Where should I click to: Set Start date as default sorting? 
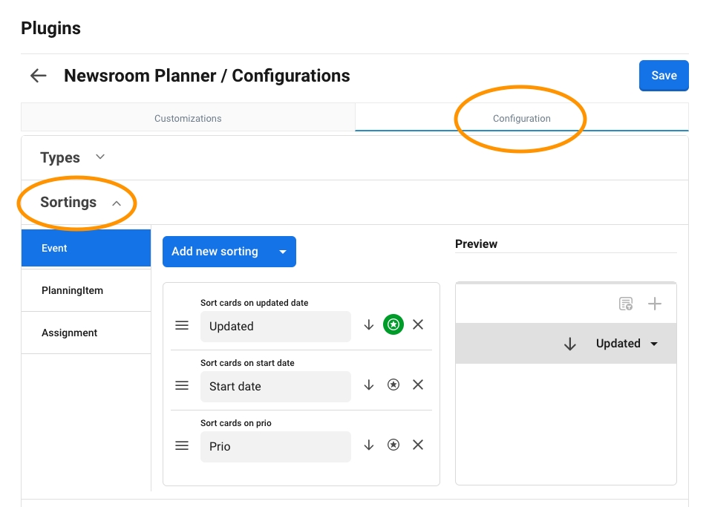(x=393, y=385)
